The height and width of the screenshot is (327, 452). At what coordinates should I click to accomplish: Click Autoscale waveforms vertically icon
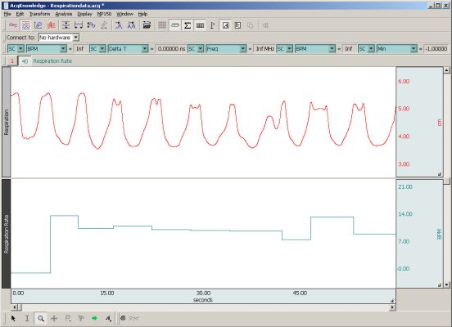(x=66, y=25)
